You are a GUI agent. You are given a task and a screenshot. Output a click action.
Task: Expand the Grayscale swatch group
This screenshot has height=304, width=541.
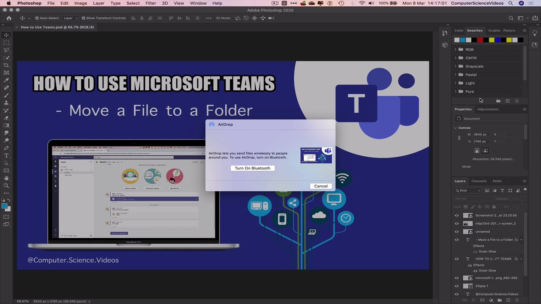456,66
